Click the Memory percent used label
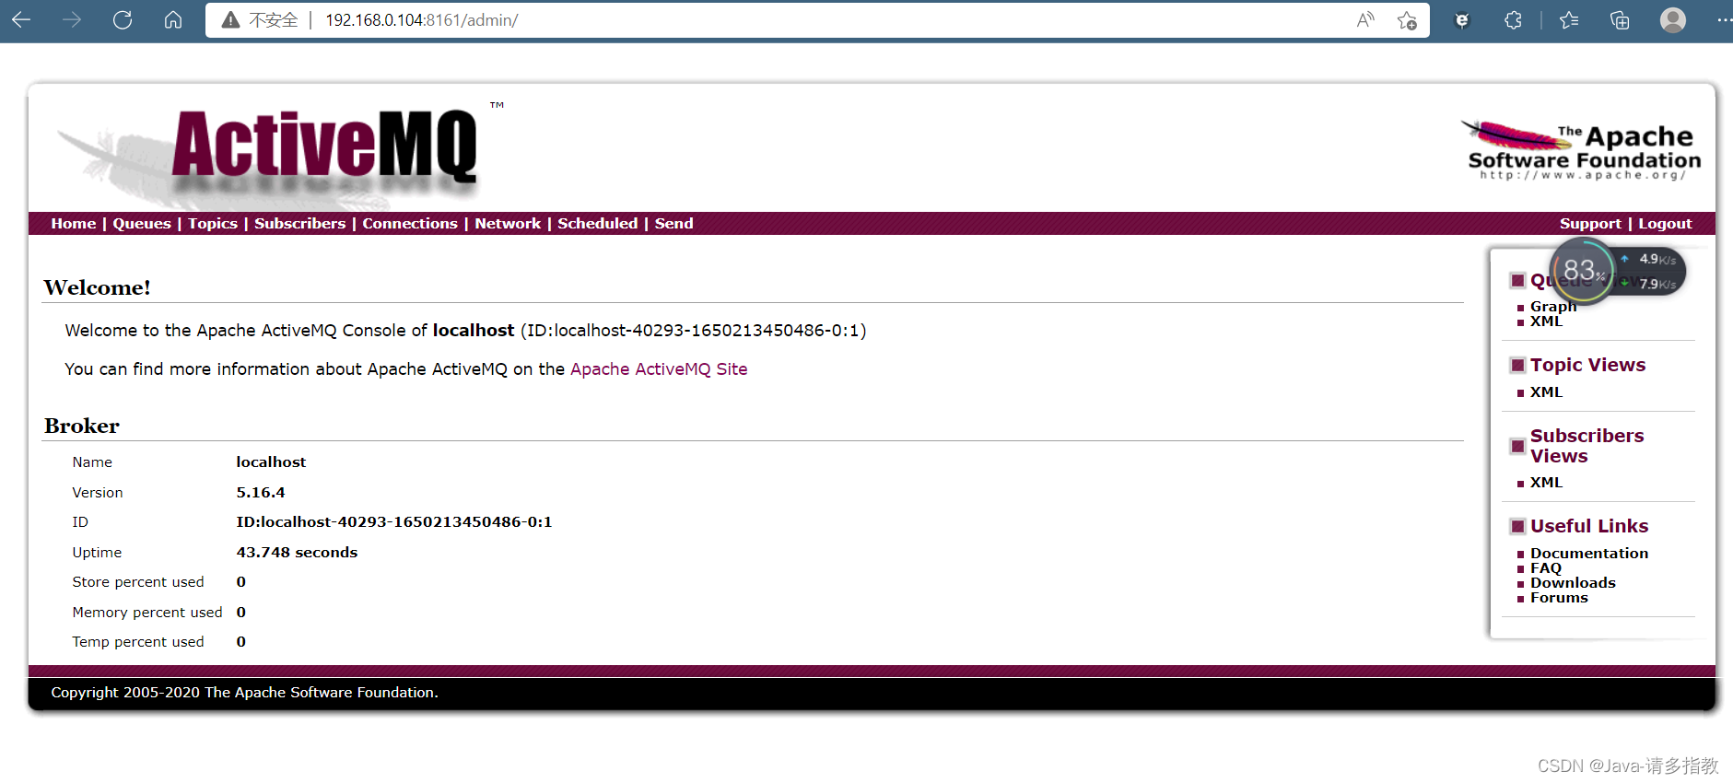 (147, 613)
